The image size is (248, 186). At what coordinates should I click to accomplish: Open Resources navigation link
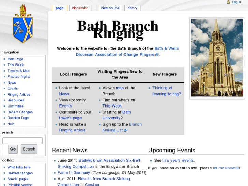16,100
